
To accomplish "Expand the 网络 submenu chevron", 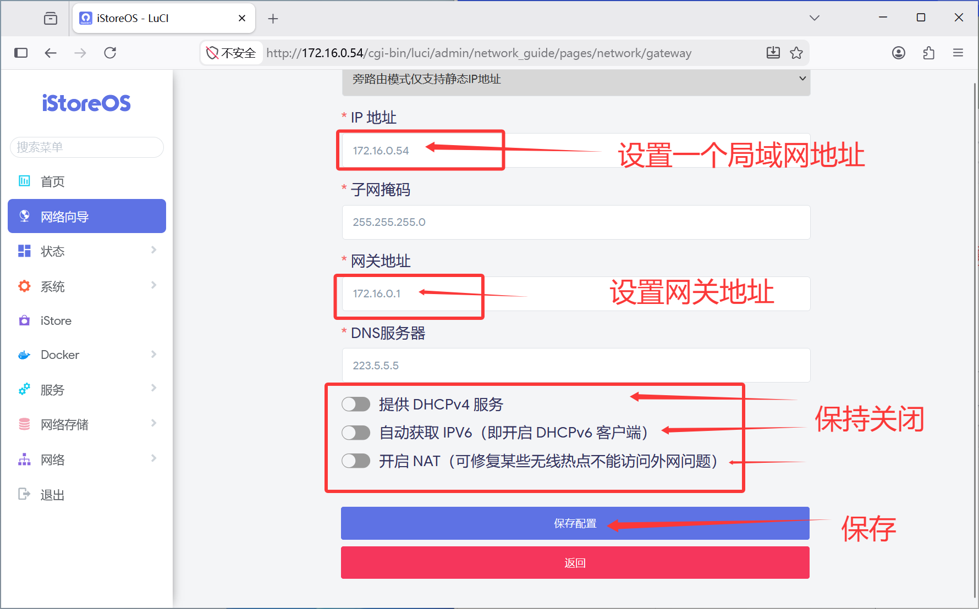I will click(x=154, y=458).
